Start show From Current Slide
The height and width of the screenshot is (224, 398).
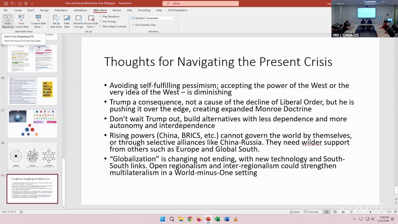(21, 21)
